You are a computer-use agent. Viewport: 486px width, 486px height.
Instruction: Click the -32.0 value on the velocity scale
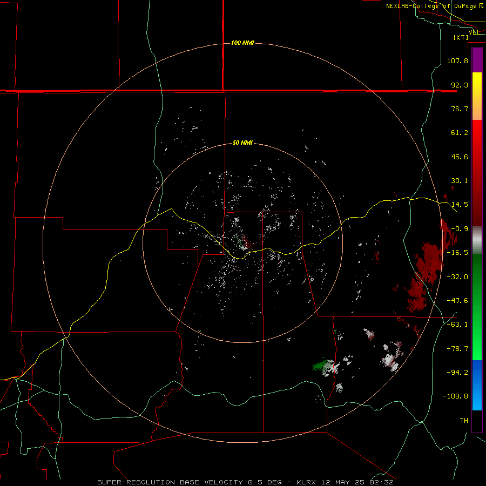click(x=457, y=277)
